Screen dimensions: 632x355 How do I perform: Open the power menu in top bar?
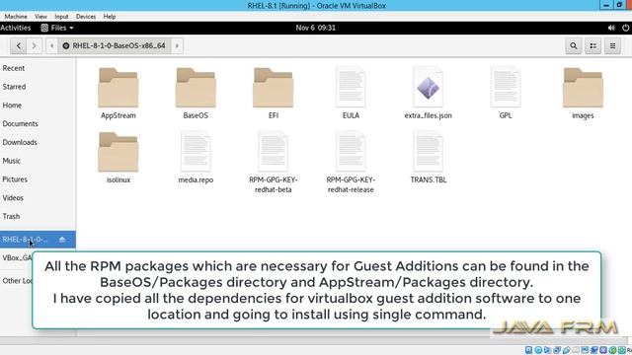click(625, 28)
